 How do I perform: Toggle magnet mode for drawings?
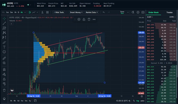[x=4, y=69]
